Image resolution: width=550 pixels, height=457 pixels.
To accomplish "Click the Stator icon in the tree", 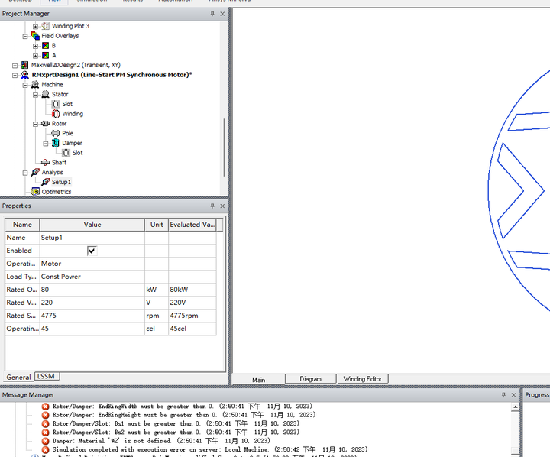I will (x=46, y=95).
